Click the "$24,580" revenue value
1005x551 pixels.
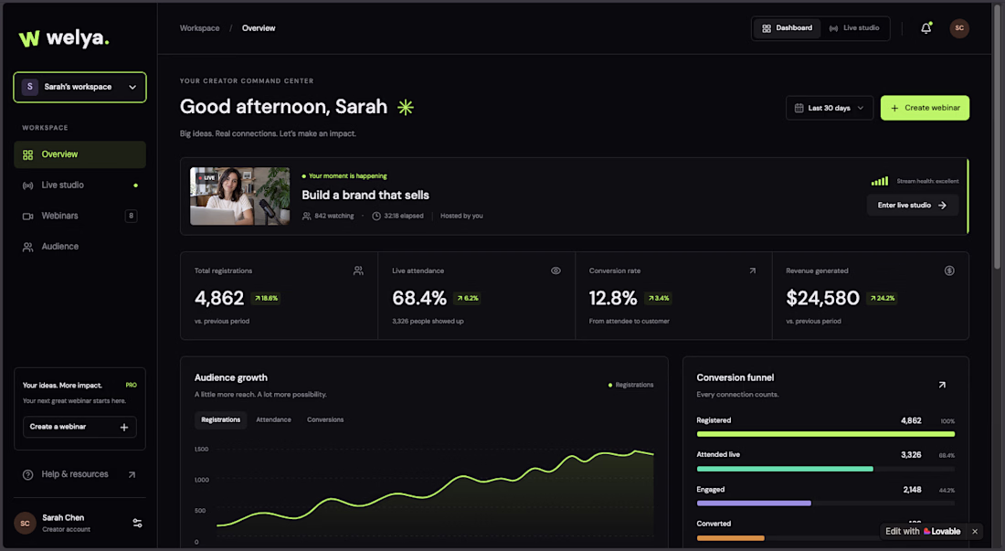(822, 298)
